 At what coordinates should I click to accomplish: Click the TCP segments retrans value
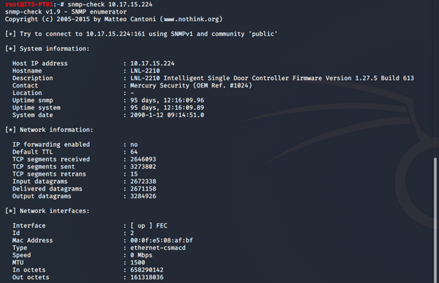point(134,174)
